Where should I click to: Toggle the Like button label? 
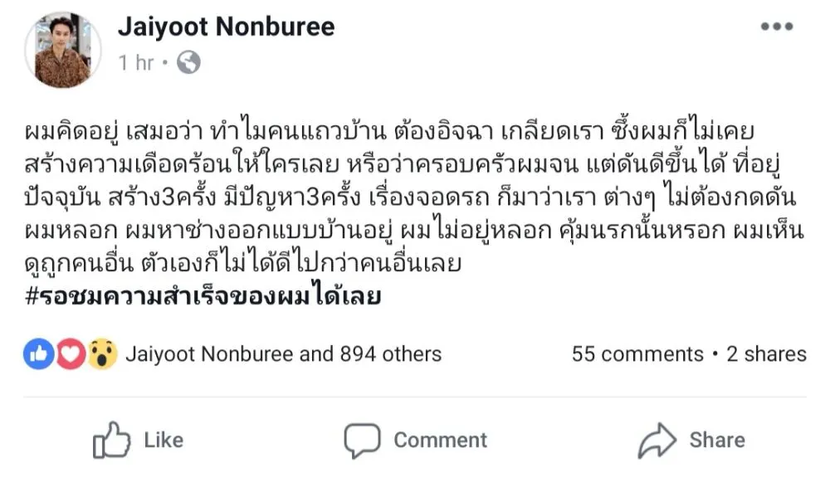[x=164, y=440]
